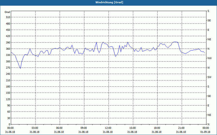Click compass label E on the 90 gridline
Screen dimensions: 217x135
coord(208,106)
